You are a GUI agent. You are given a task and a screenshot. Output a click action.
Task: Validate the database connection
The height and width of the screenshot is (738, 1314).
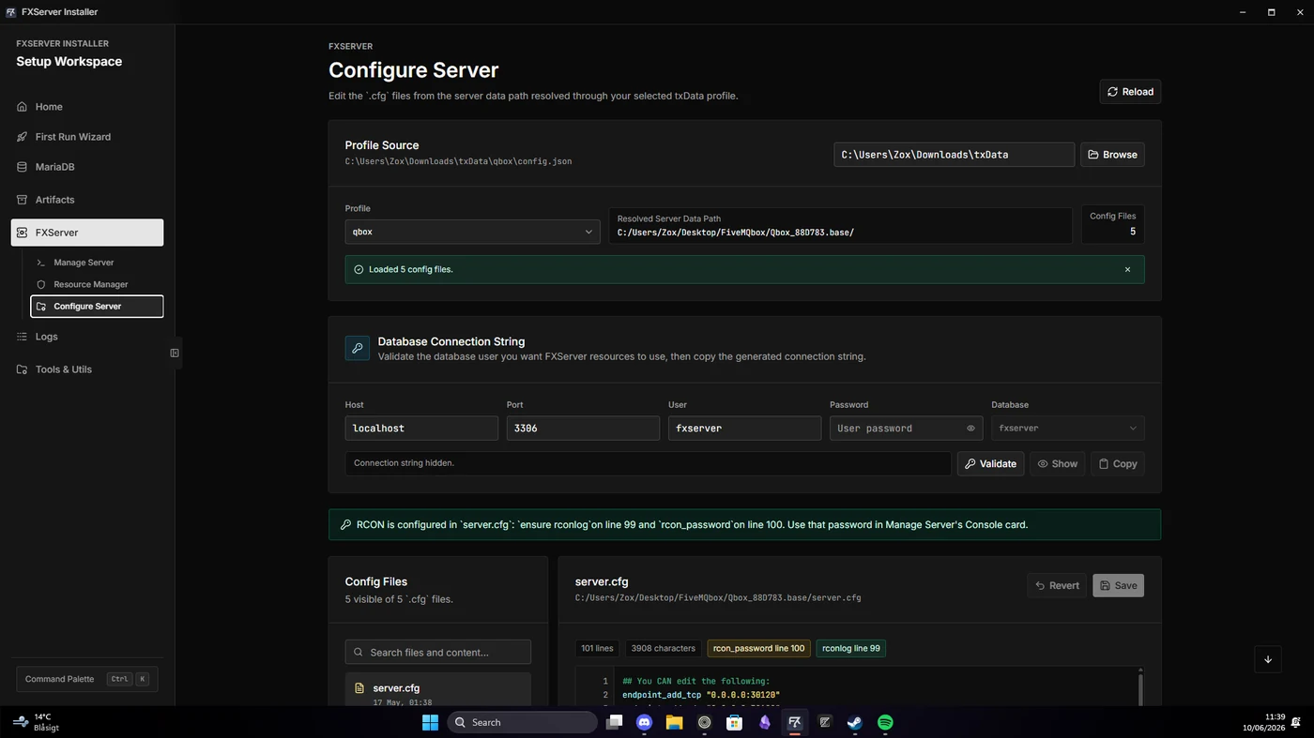click(990, 464)
